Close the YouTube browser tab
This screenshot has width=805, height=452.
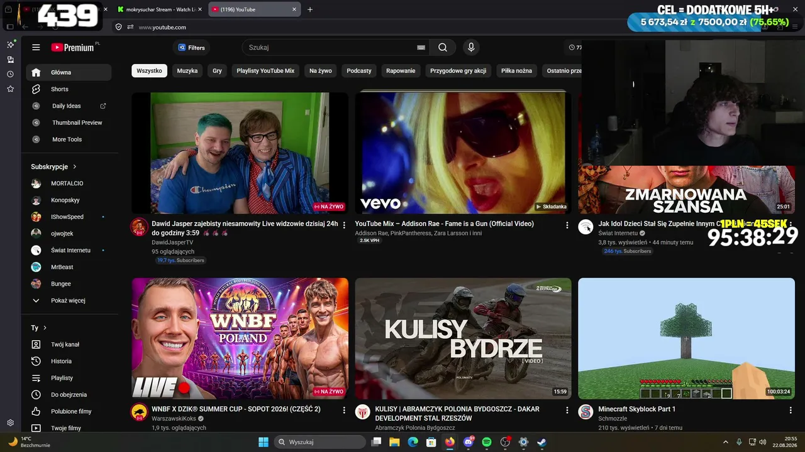click(x=294, y=9)
